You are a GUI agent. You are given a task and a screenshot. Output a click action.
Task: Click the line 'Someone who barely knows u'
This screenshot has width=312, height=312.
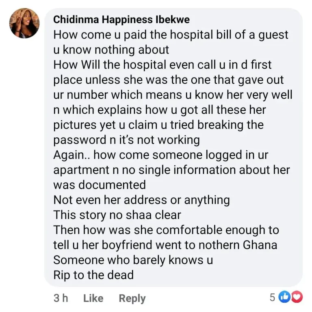pos(133,260)
